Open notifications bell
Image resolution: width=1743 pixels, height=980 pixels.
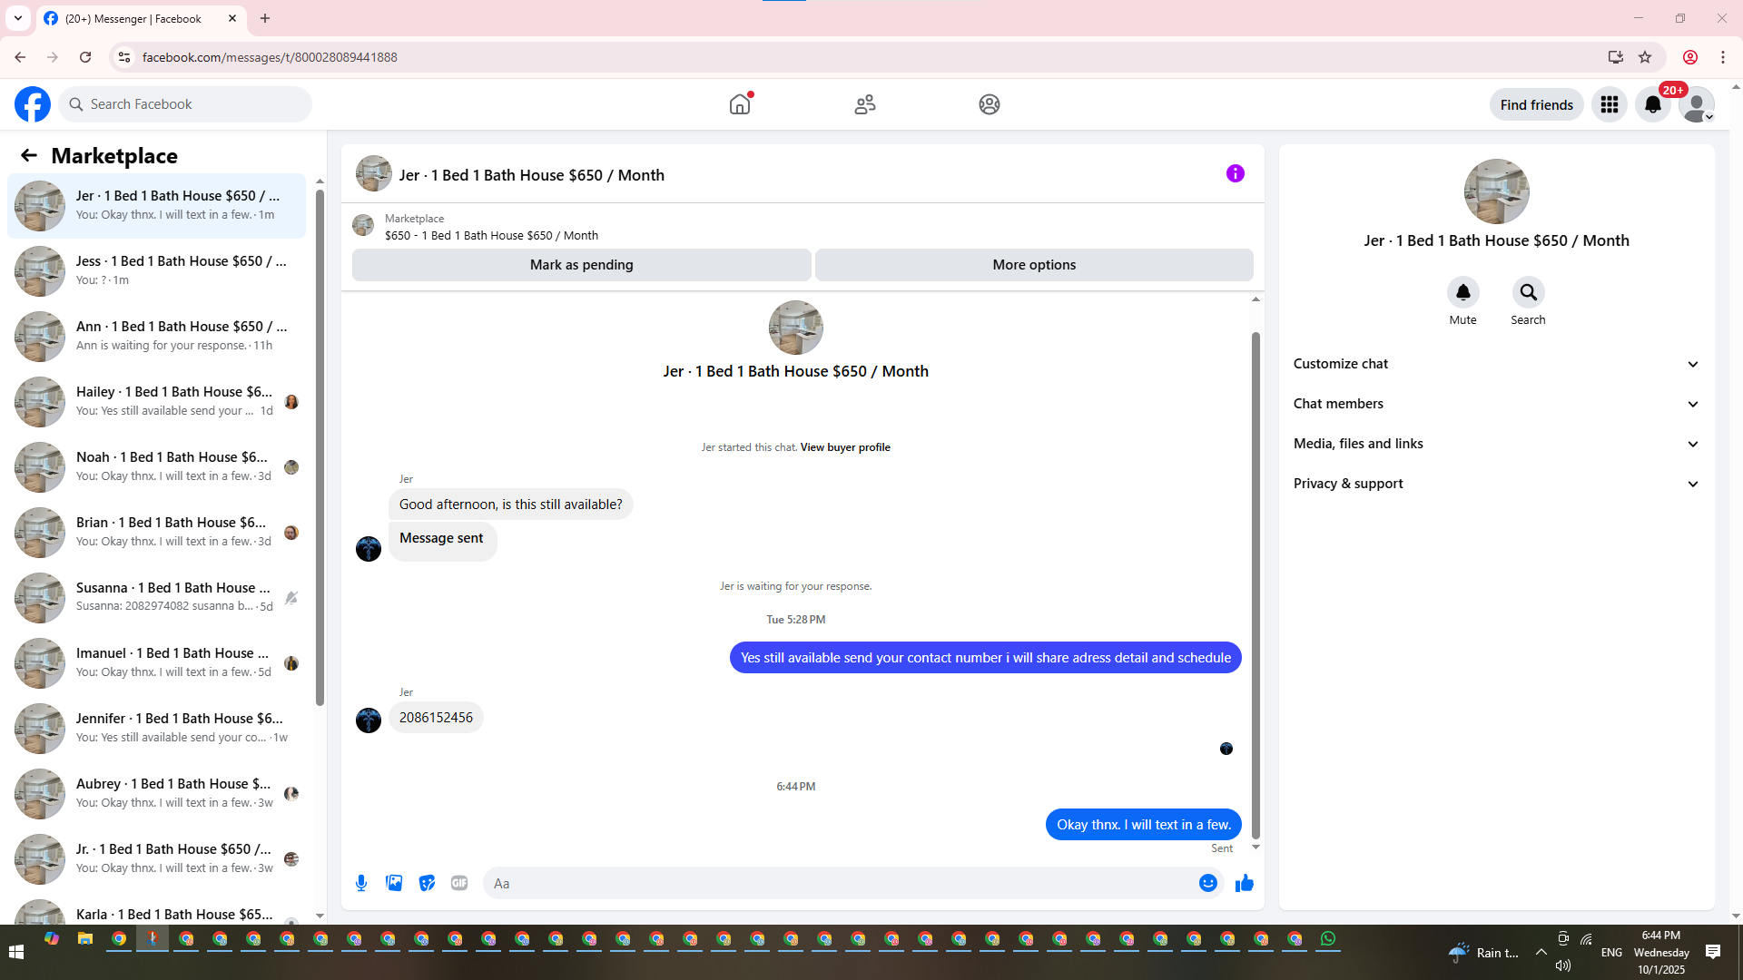tap(1653, 104)
